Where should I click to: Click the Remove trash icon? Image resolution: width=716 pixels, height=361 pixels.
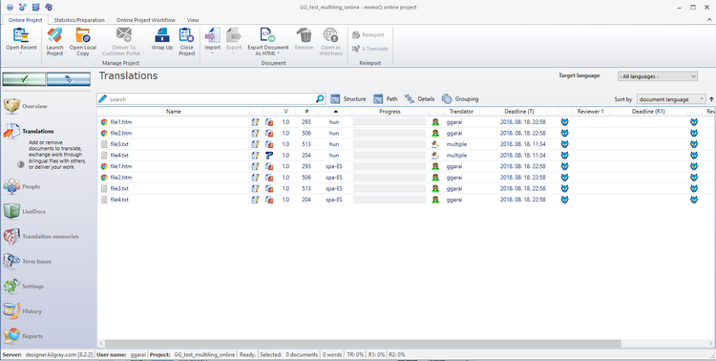coord(305,35)
